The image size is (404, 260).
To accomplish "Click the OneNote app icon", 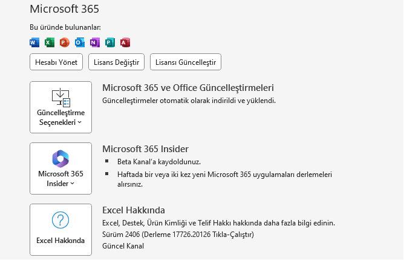I will [95, 42].
